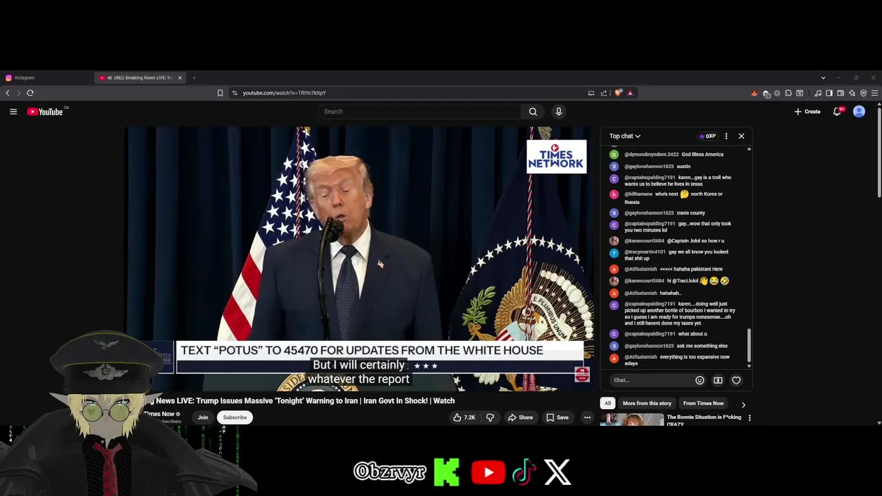Expand the Top chat dropdown
The image size is (882, 496).
pyautogui.click(x=625, y=136)
